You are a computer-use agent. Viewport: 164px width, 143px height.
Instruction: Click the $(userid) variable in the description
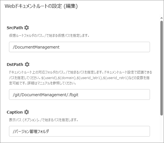(x=49, y=78)
